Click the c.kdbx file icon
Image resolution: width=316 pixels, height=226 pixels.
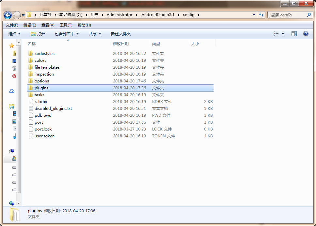pos(31,101)
